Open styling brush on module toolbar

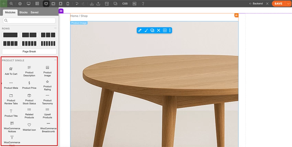146,30
